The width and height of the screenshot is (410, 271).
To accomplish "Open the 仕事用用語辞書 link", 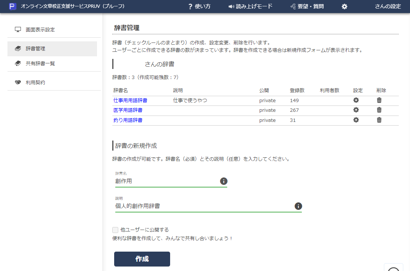I will pos(130,100).
